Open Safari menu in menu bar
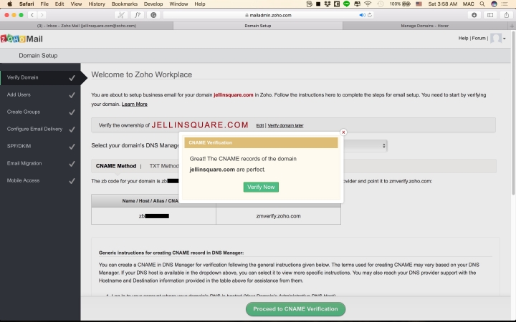Screen dimensions: 516x322 pos(27,4)
